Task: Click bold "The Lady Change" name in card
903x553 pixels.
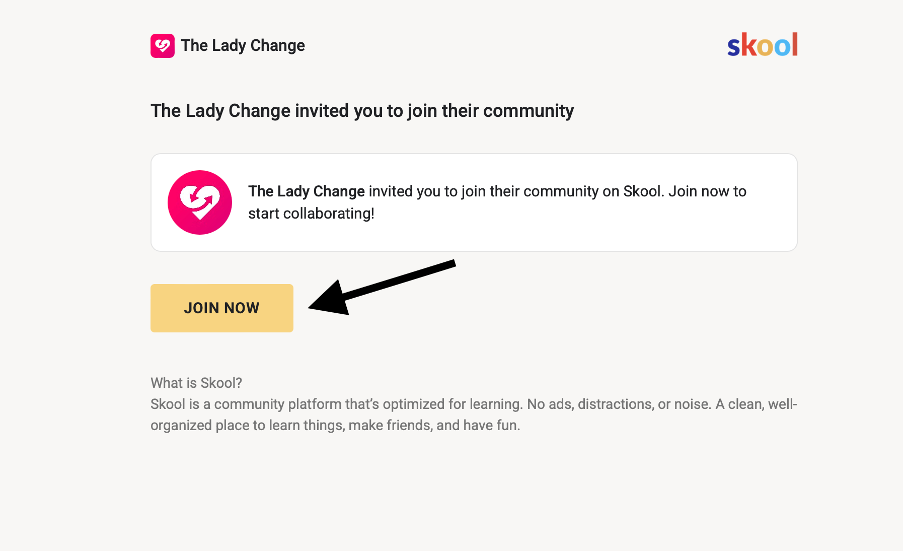Action: [x=306, y=191]
